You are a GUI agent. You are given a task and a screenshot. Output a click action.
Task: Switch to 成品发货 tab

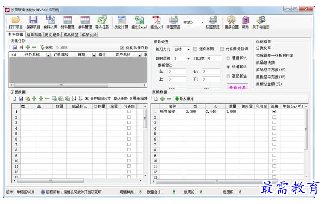pos(89,35)
